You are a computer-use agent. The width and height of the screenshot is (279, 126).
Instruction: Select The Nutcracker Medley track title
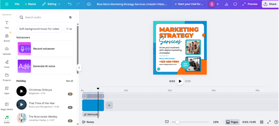pos(43,116)
